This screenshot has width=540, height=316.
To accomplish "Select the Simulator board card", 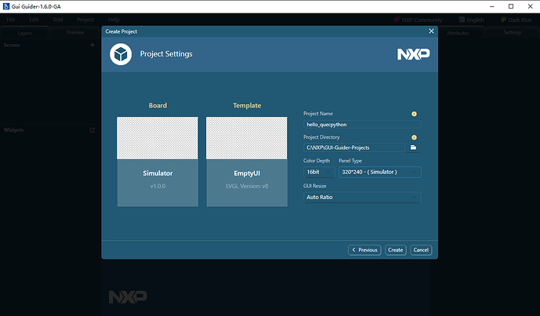I will coord(158,162).
